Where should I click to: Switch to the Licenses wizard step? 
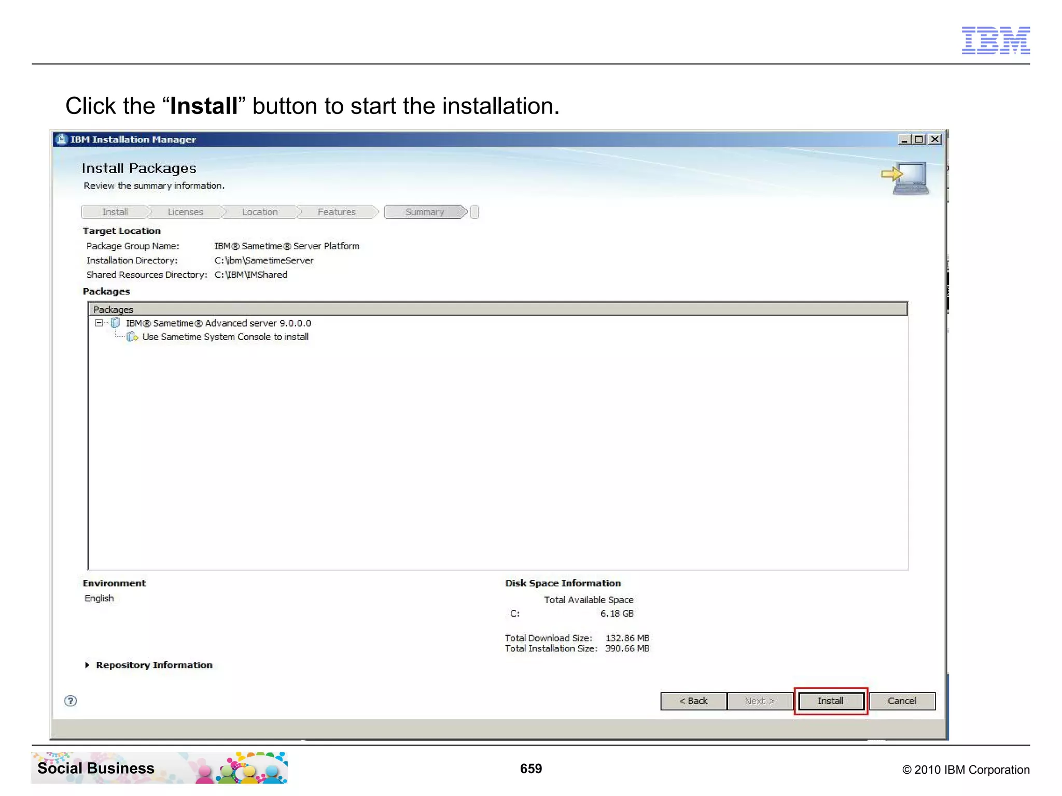tap(185, 212)
